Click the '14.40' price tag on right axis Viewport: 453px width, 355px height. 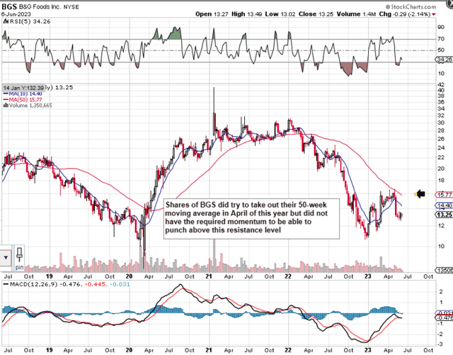point(445,205)
